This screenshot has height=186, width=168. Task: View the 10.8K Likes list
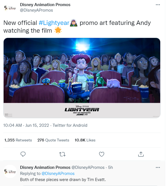pyautogui.click(x=85, y=140)
